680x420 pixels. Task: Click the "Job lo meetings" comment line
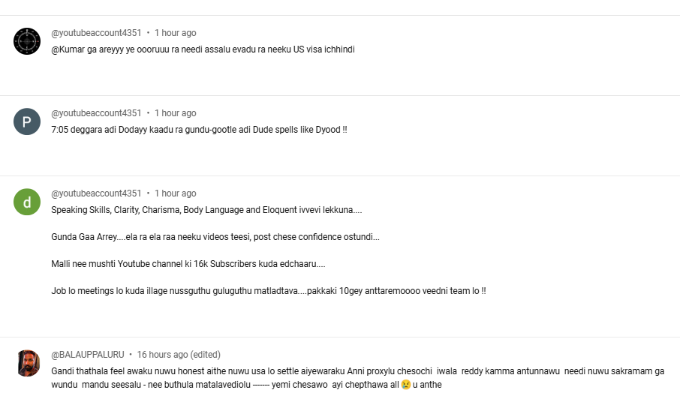(x=268, y=291)
